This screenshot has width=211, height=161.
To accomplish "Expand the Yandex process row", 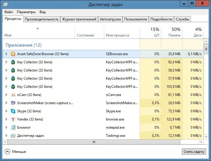I will tap(6, 119).
